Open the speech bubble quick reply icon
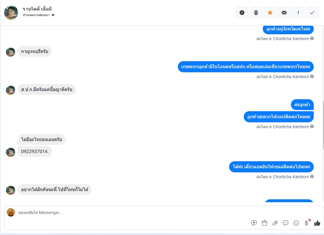324x235 pixels. [286, 223]
